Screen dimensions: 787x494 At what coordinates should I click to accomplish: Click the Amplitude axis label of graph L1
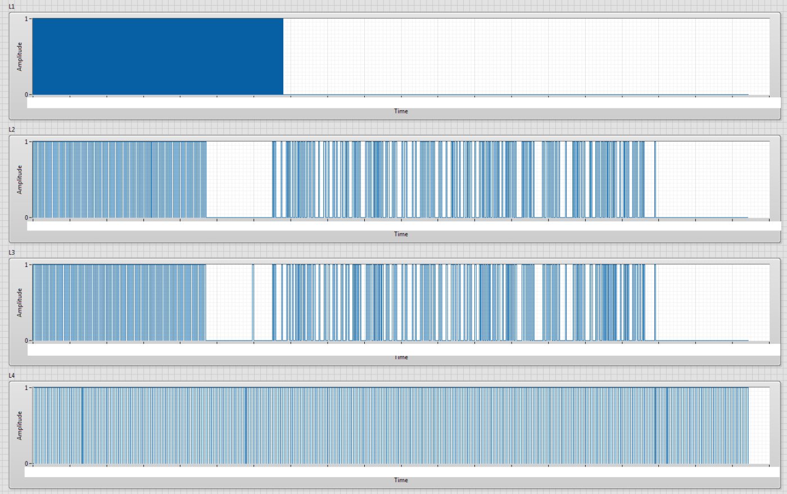(x=20, y=56)
